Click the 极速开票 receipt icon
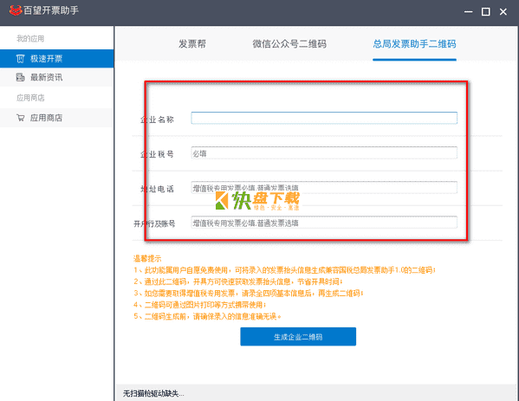The height and width of the screenshot is (401, 519). [x=20, y=59]
